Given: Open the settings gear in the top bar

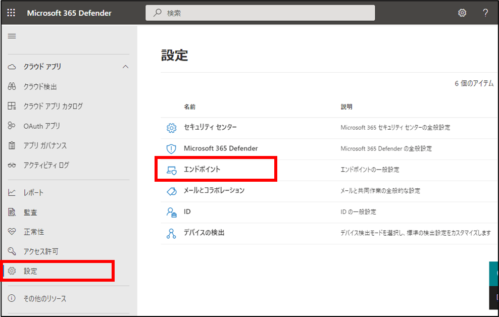Looking at the screenshot, I should point(462,13).
